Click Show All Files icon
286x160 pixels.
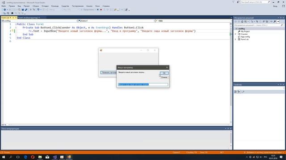coord(267,21)
